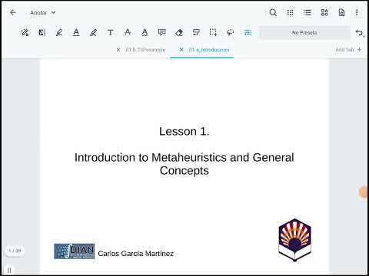This screenshot has height=276, width=369.
Task: Click the page indicator 1 / 39
Action: point(15,251)
